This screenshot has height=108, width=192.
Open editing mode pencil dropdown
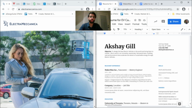point(183,29)
